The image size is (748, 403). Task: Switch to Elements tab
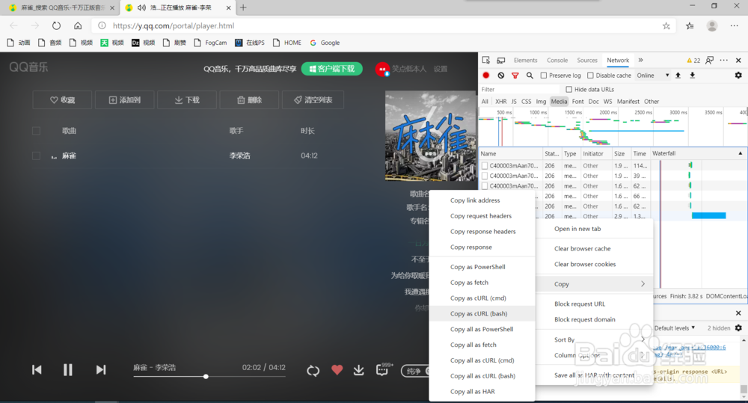click(x=525, y=60)
